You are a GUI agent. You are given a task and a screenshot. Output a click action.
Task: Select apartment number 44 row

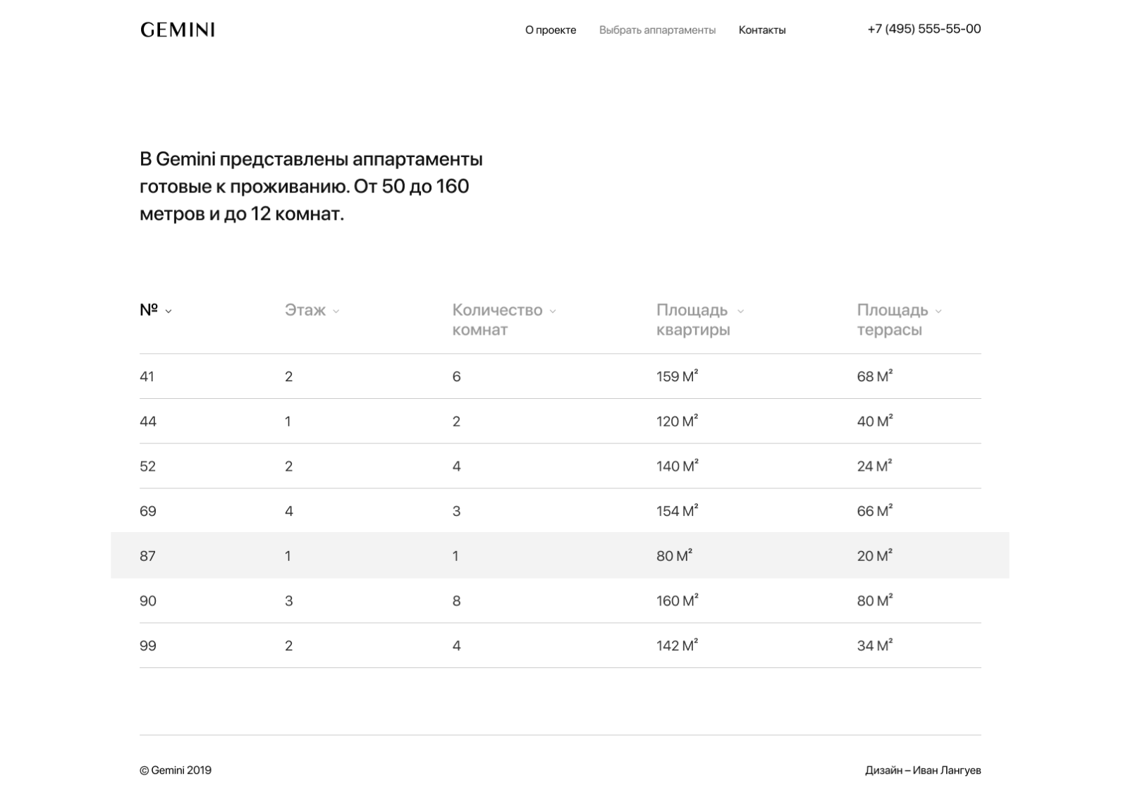(560, 421)
